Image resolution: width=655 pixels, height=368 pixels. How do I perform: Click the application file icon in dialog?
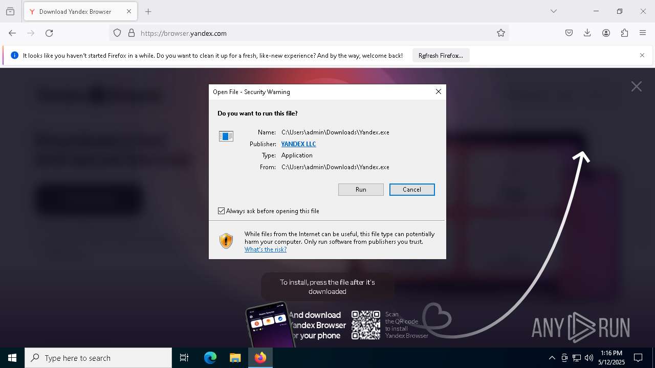click(226, 136)
